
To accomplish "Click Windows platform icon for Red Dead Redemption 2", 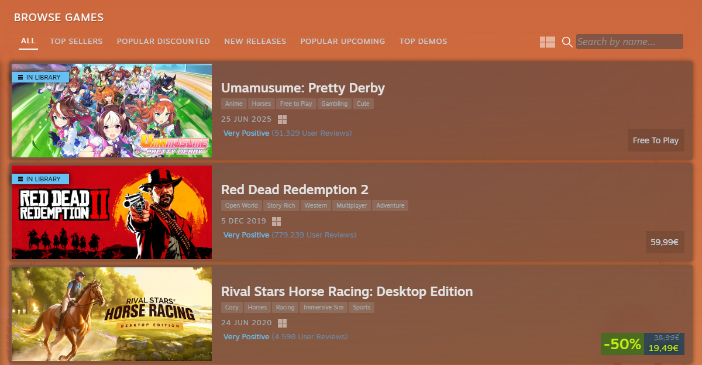I will tap(277, 221).
